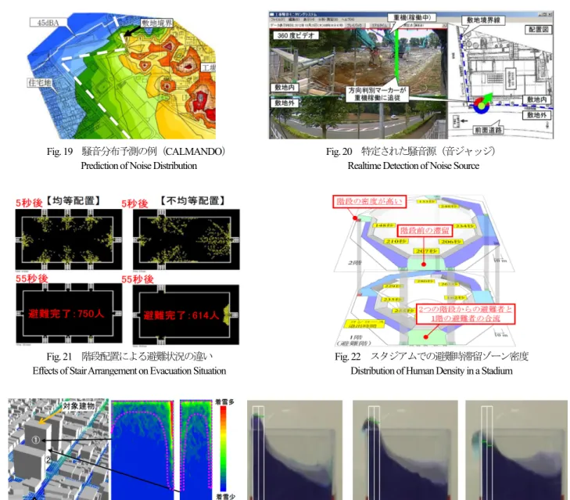Click the circled 1 marker on building
This screenshot has width=570, height=500.
pos(36,440)
